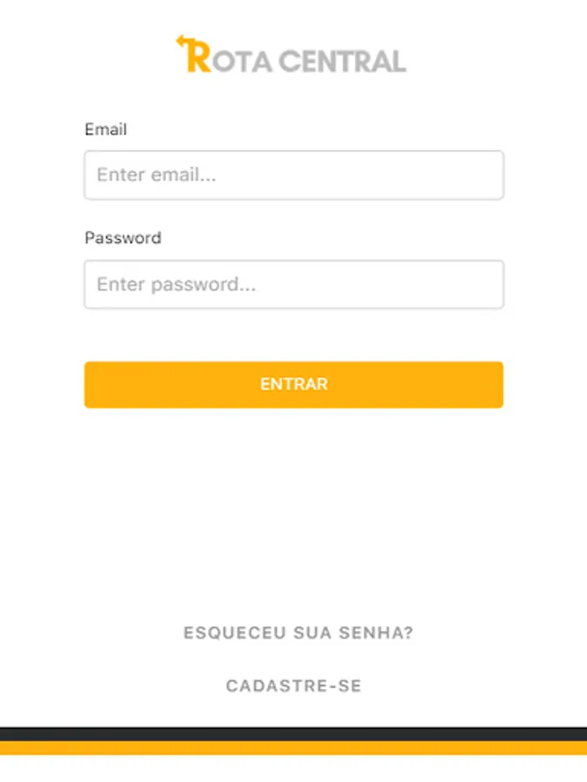Click the orange R letter of logo
Image resolution: width=587 pixels, height=782 pixels.
(x=198, y=56)
